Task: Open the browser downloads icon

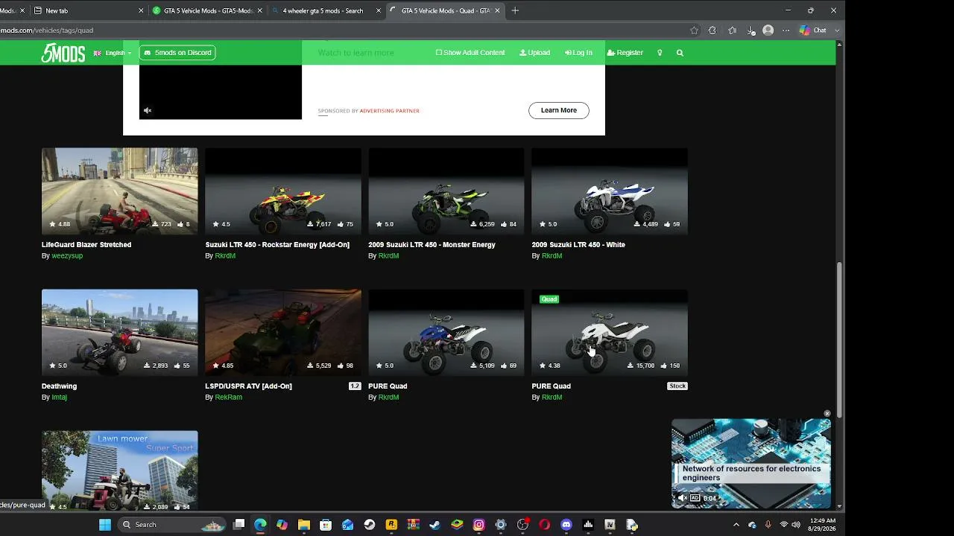Action: 751,31
